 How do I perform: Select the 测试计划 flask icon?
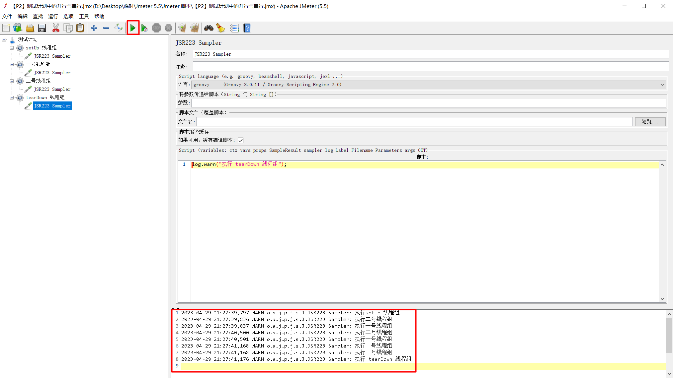tap(12, 40)
